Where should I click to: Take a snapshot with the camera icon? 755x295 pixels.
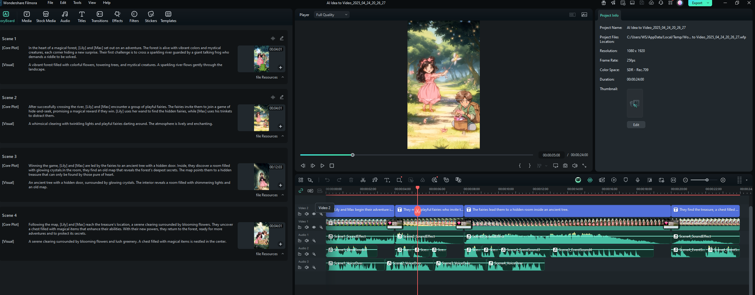565,166
